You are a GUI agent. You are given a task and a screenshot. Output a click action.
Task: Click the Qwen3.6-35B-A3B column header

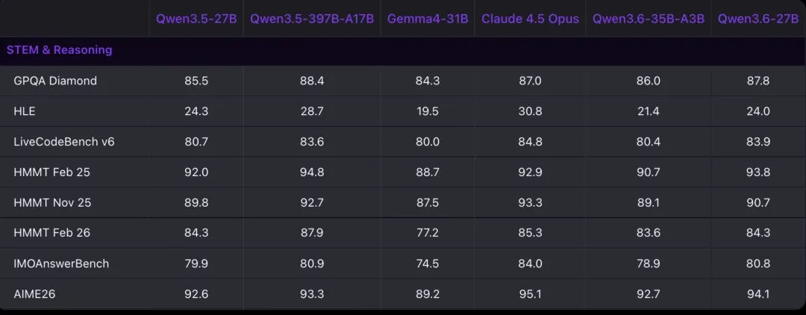(x=648, y=19)
